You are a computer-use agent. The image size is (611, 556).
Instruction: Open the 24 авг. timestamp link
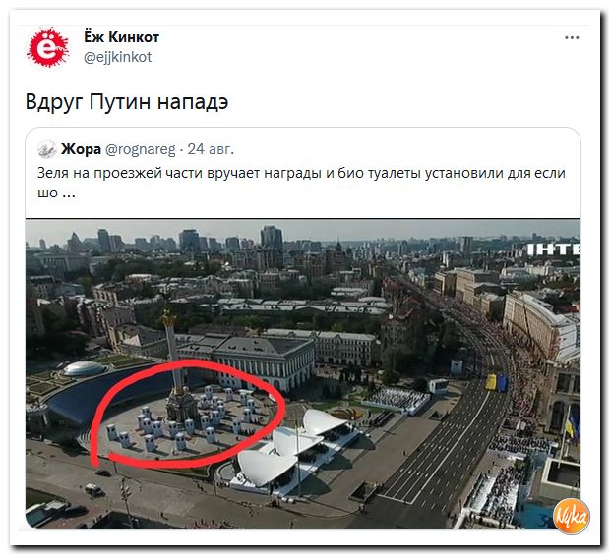(x=211, y=149)
